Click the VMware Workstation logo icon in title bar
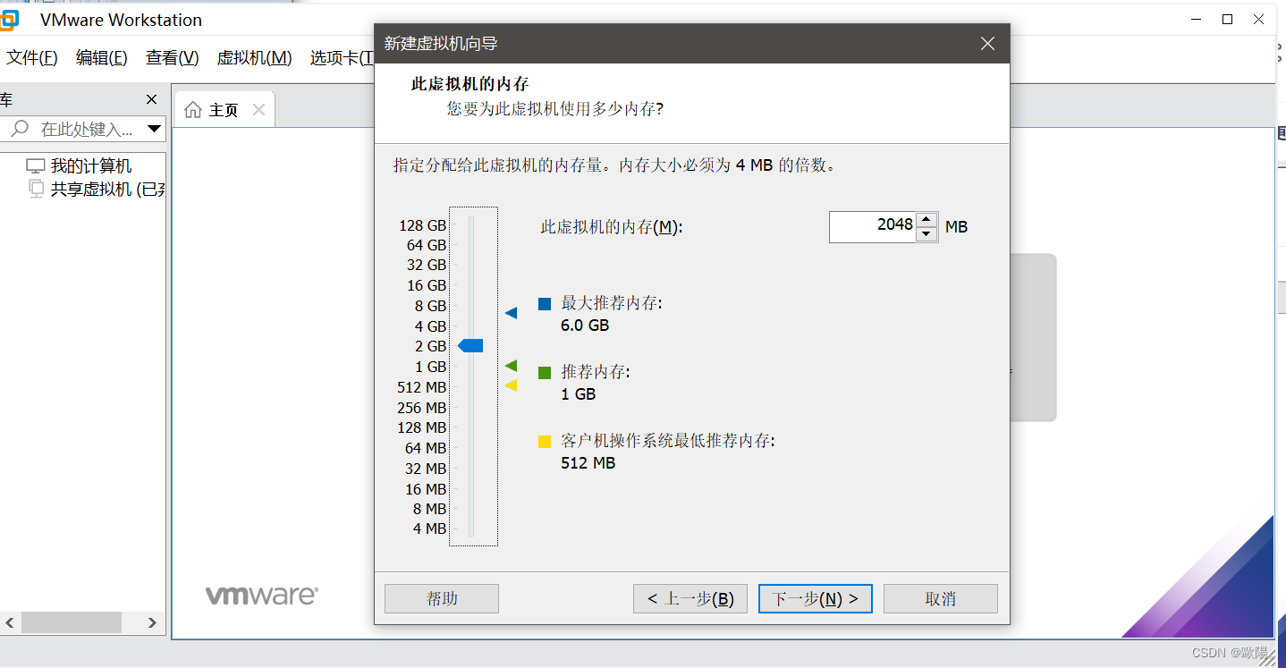This screenshot has width=1286, height=668. click(8, 20)
